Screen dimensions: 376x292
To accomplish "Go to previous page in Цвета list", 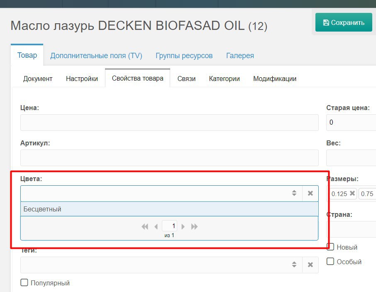I will 156,226.
